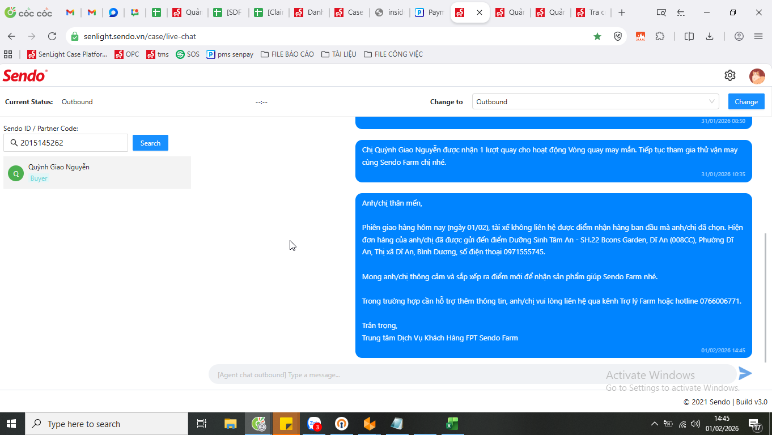
Task: Switch to the Payn tab
Action: coord(429,12)
